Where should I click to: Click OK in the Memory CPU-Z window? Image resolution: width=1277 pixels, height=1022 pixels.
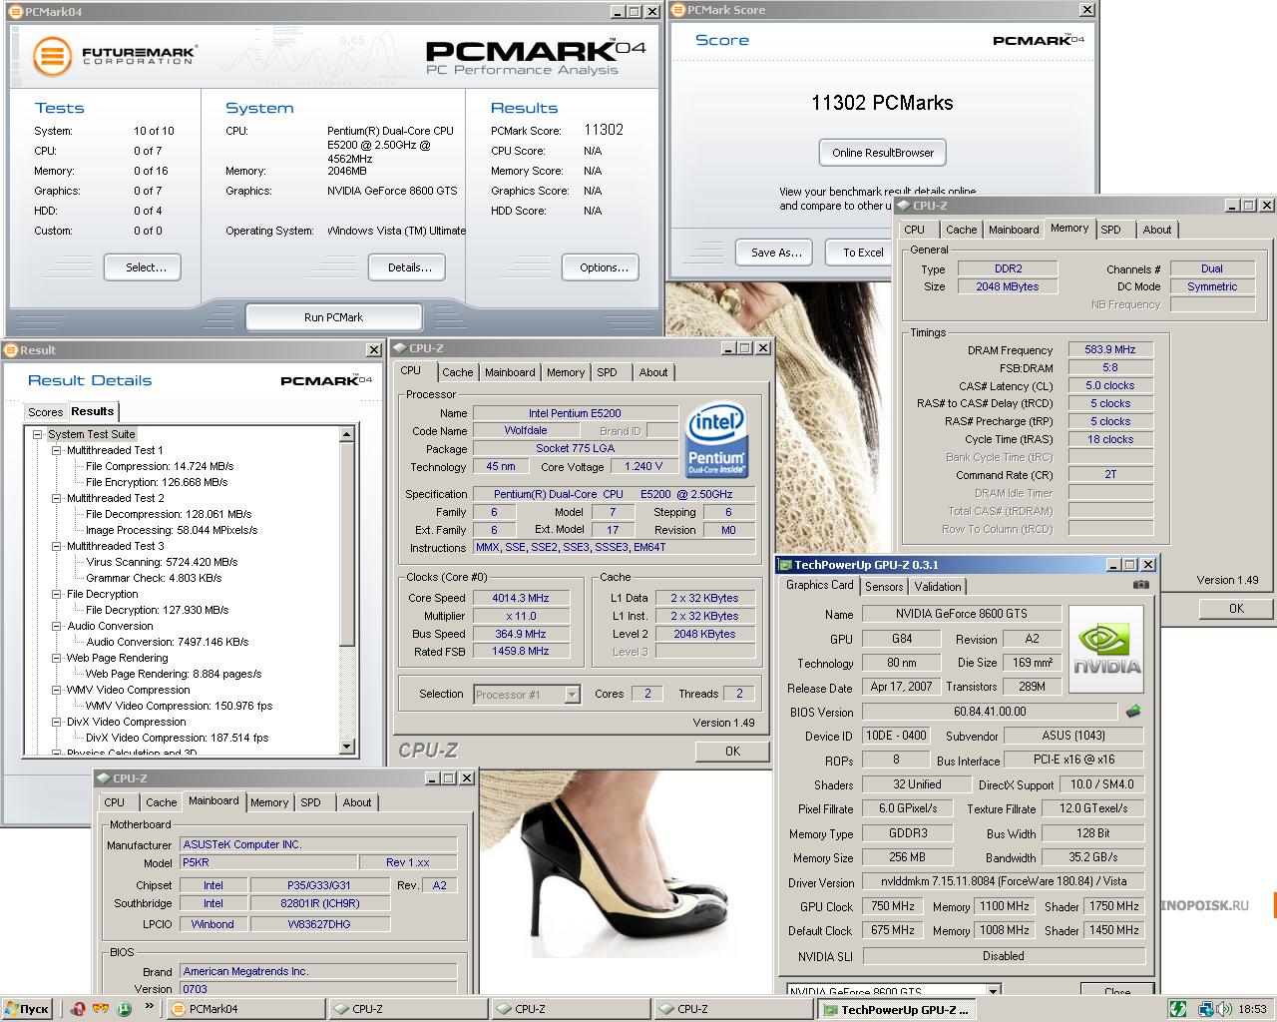click(x=1236, y=608)
